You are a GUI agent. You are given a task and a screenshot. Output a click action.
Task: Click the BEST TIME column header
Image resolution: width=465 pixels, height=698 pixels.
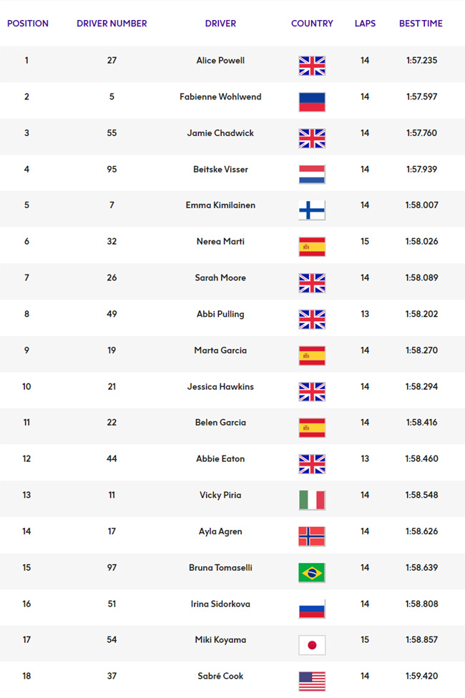click(421, 24)
